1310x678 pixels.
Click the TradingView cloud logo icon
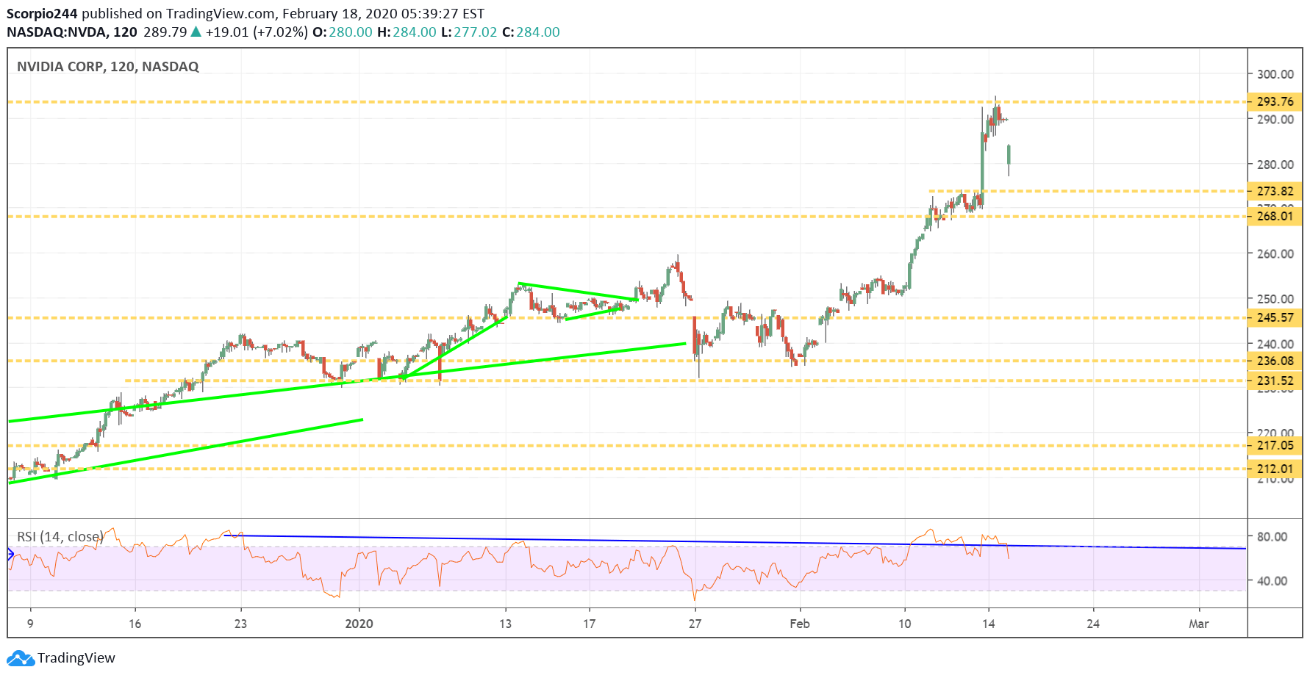pyautogui.click(x=21, y=658)
